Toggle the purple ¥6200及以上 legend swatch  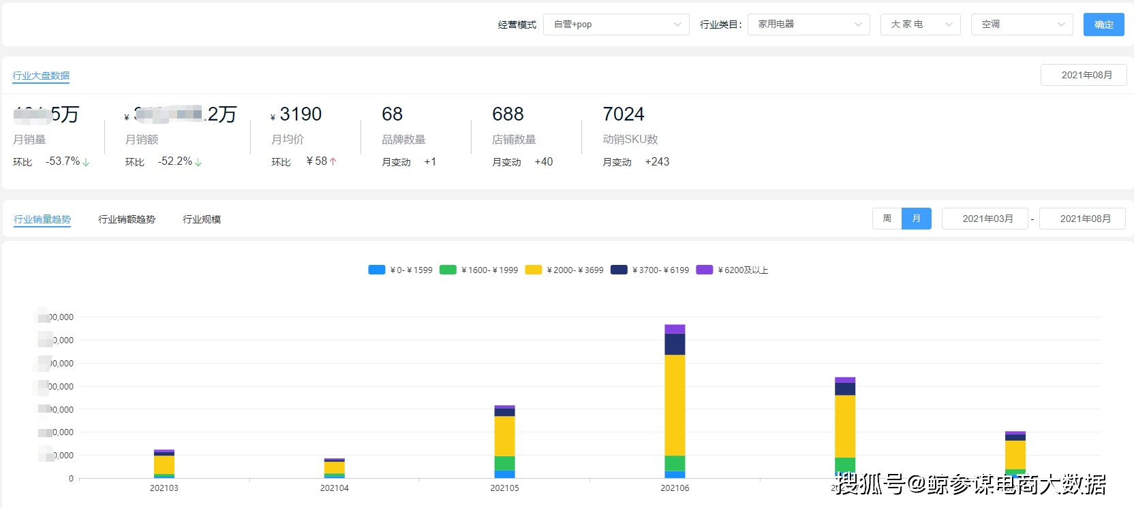point(705,270)
